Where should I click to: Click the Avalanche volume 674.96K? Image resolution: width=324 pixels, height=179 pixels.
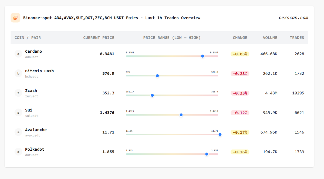(269, 132)
